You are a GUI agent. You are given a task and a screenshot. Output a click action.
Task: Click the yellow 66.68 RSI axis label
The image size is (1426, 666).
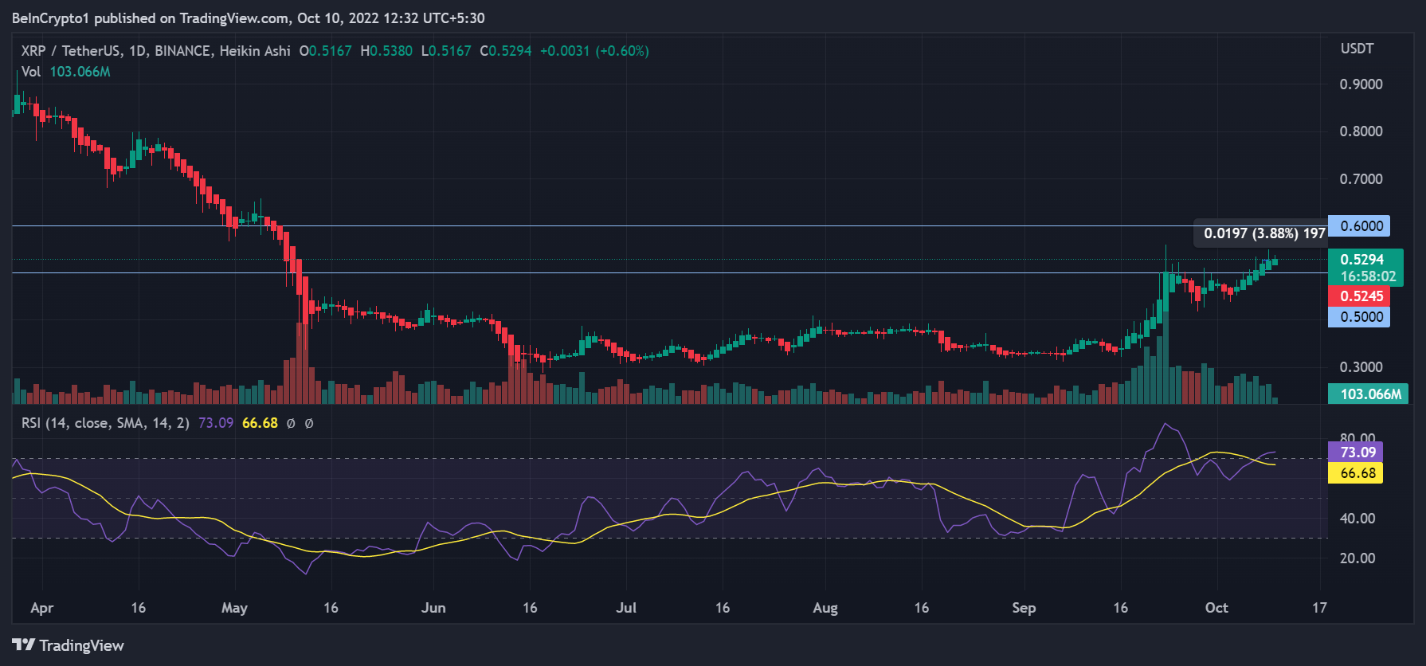[x=1357, y=473]
